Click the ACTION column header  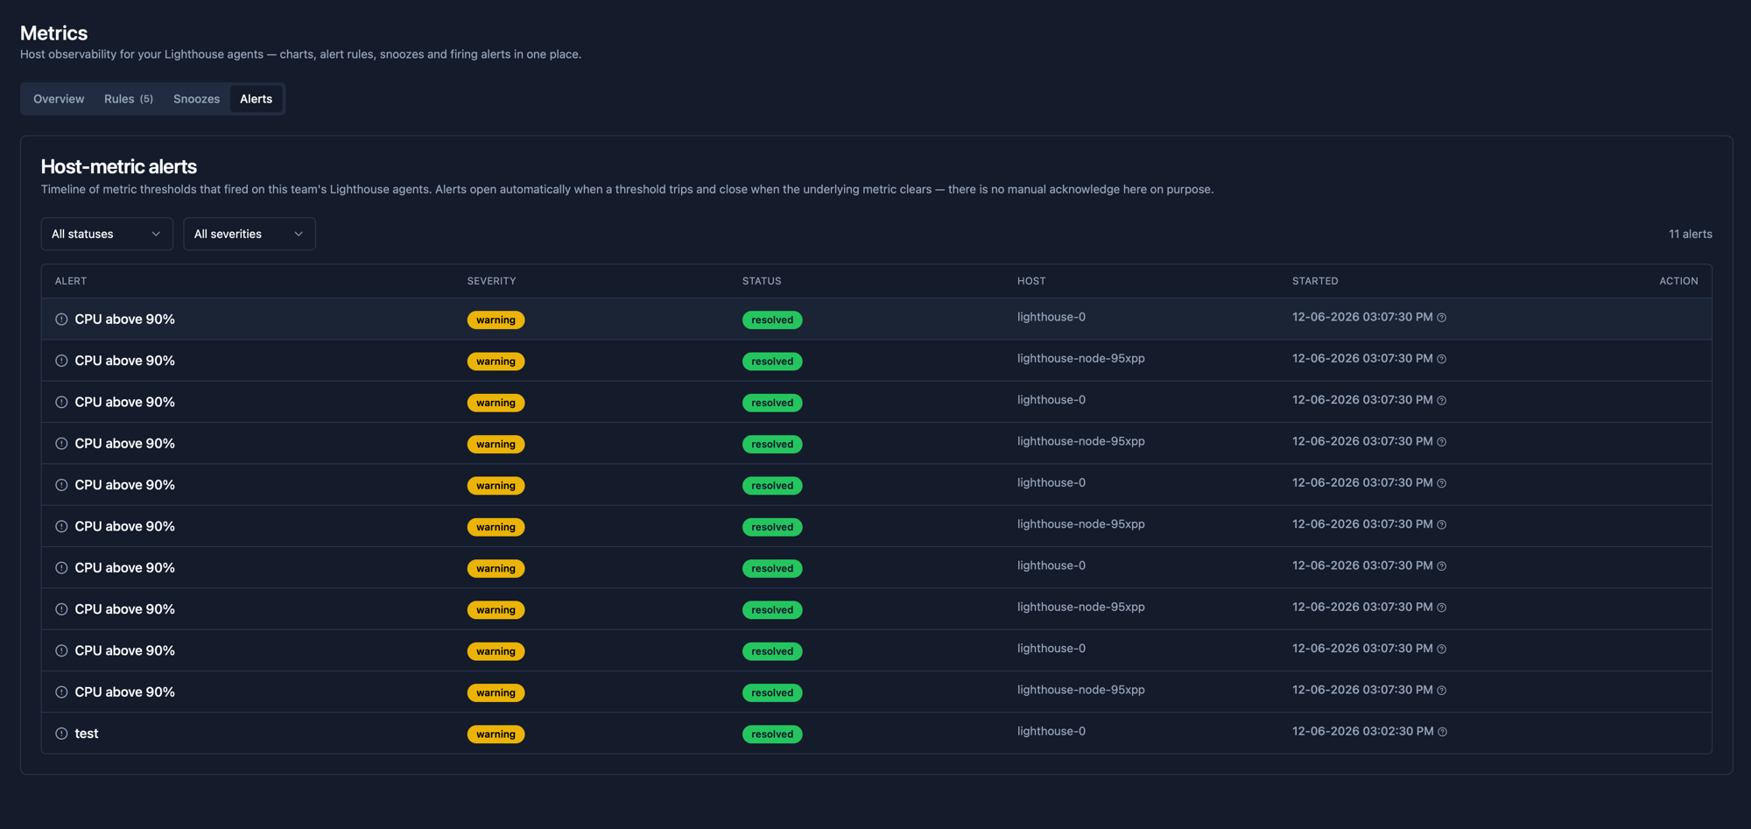(x=1678, y=281)
